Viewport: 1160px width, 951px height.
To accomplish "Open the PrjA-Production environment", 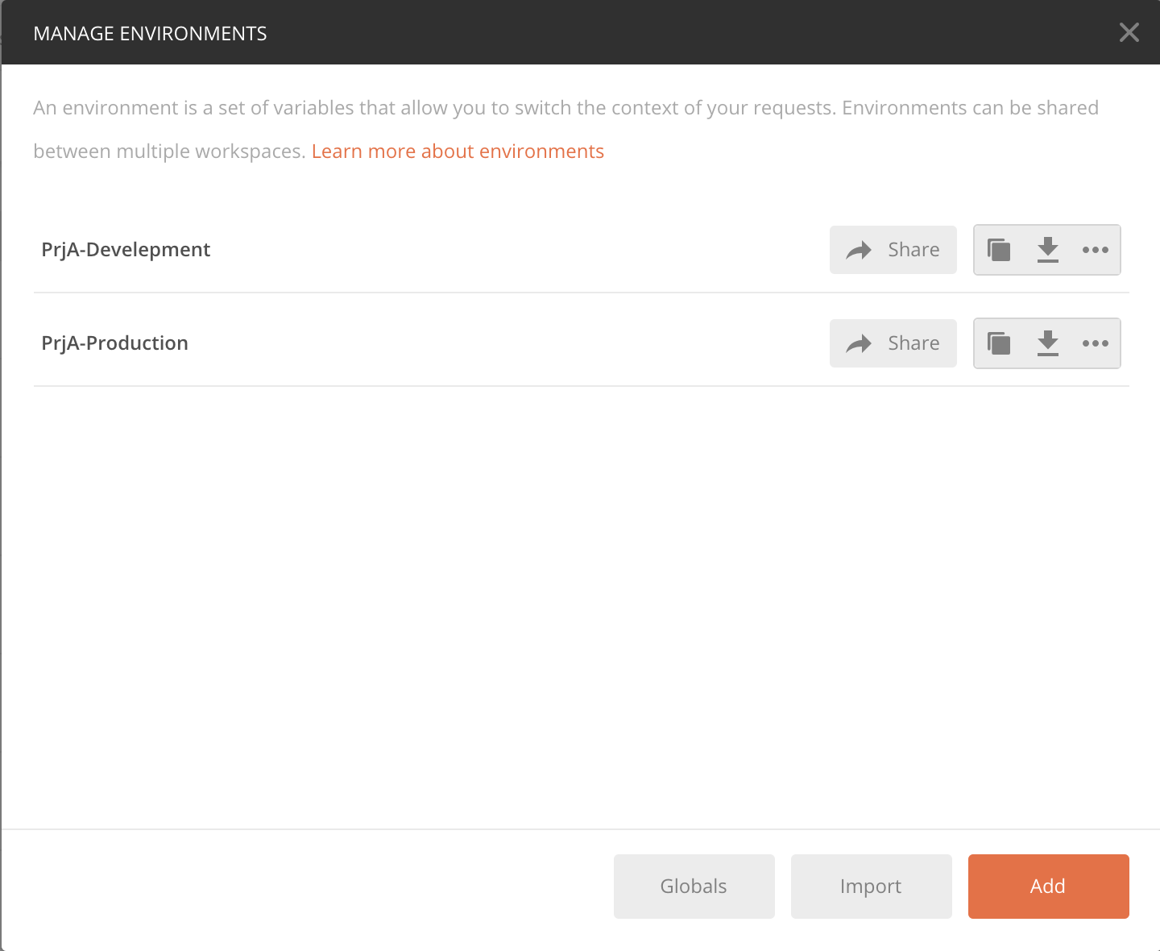I will tap(114, 343).
